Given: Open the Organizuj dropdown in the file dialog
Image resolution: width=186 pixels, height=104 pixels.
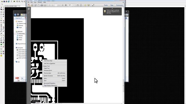Looking at the screenshot, I should click(19, 18).
